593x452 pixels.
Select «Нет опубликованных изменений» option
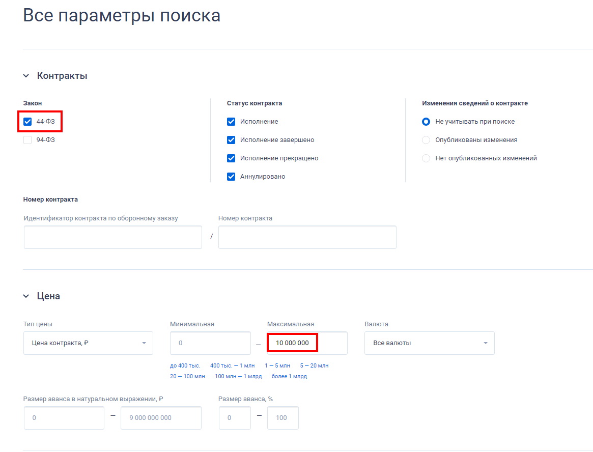[x=426, y=158]
